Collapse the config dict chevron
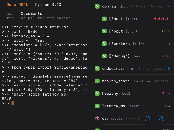 (x=169, y=6)
